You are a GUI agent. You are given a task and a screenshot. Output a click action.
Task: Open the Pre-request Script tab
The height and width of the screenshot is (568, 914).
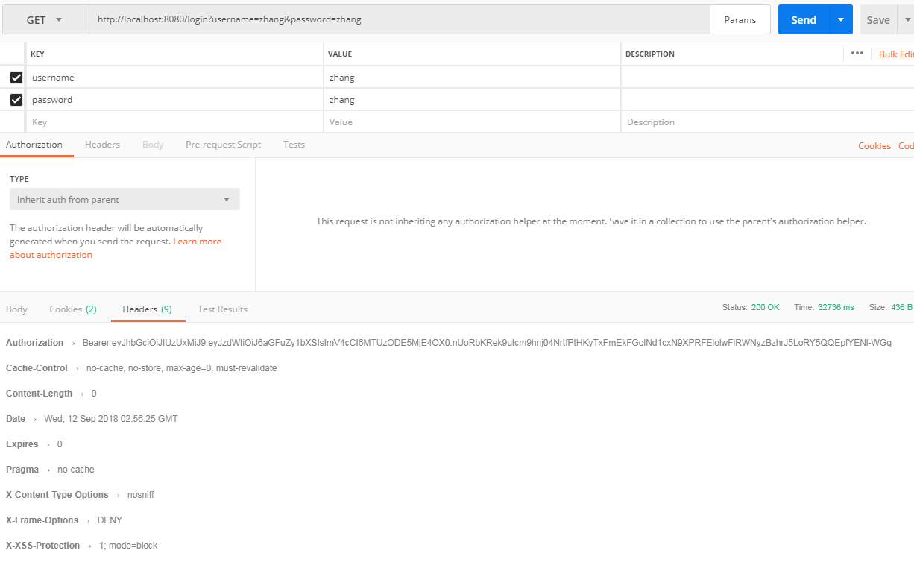[x=223, y=145]
